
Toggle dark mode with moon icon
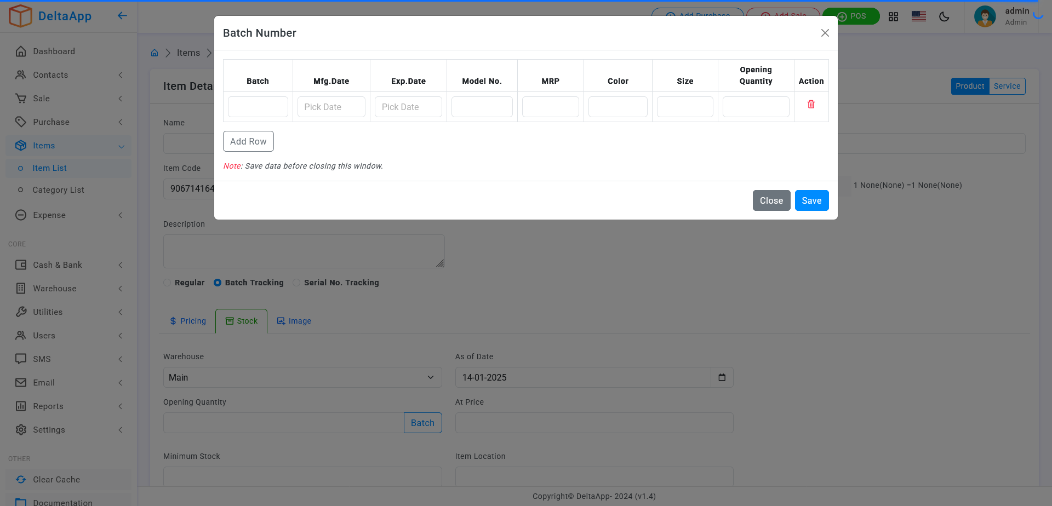pyautogui.click(x=944, y=16)
